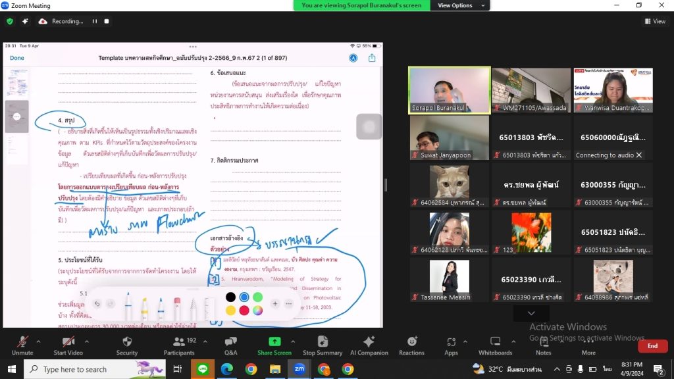Click the markup share icon in shared document

[x=372, y=58]
